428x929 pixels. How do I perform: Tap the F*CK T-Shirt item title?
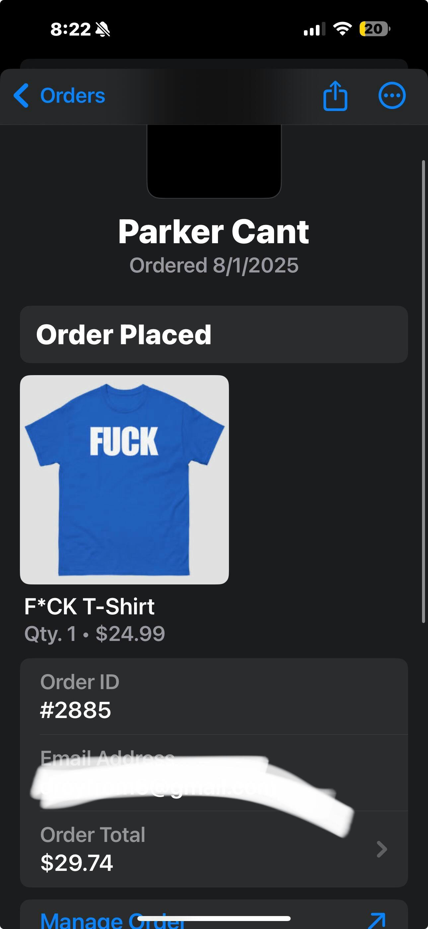pos(89,606)
